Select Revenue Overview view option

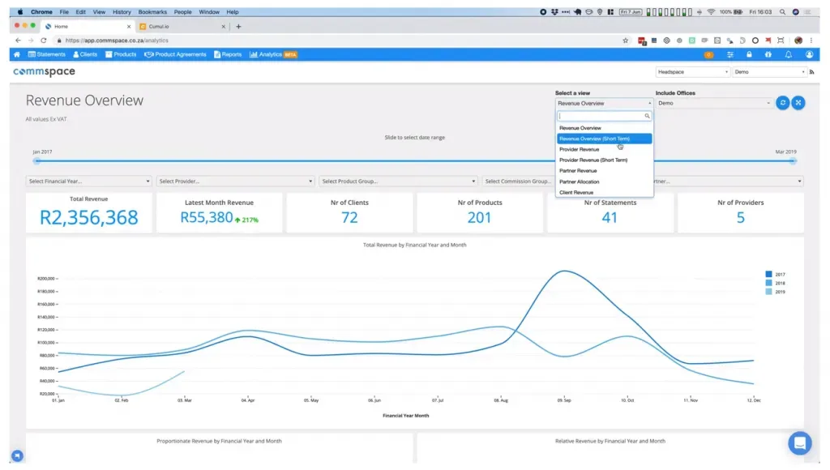(604, 128)
